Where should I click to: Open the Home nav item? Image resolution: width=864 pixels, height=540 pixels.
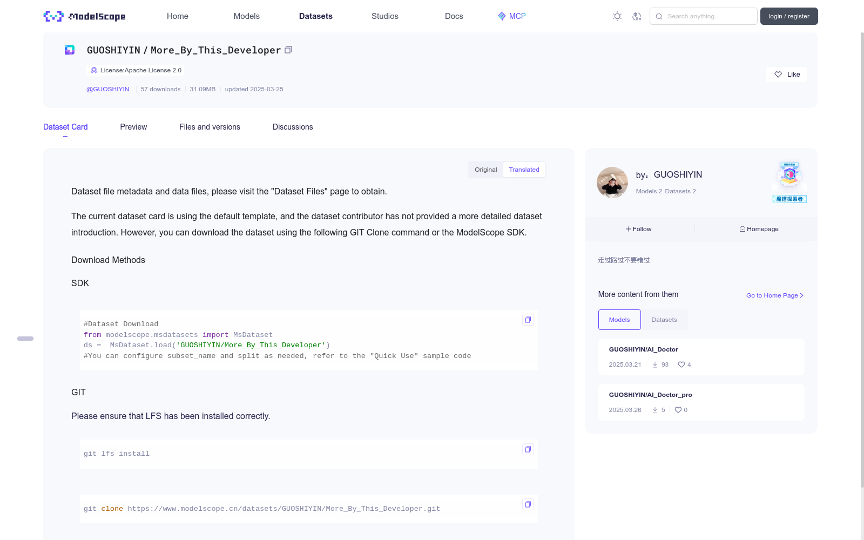tap(178, 16)
